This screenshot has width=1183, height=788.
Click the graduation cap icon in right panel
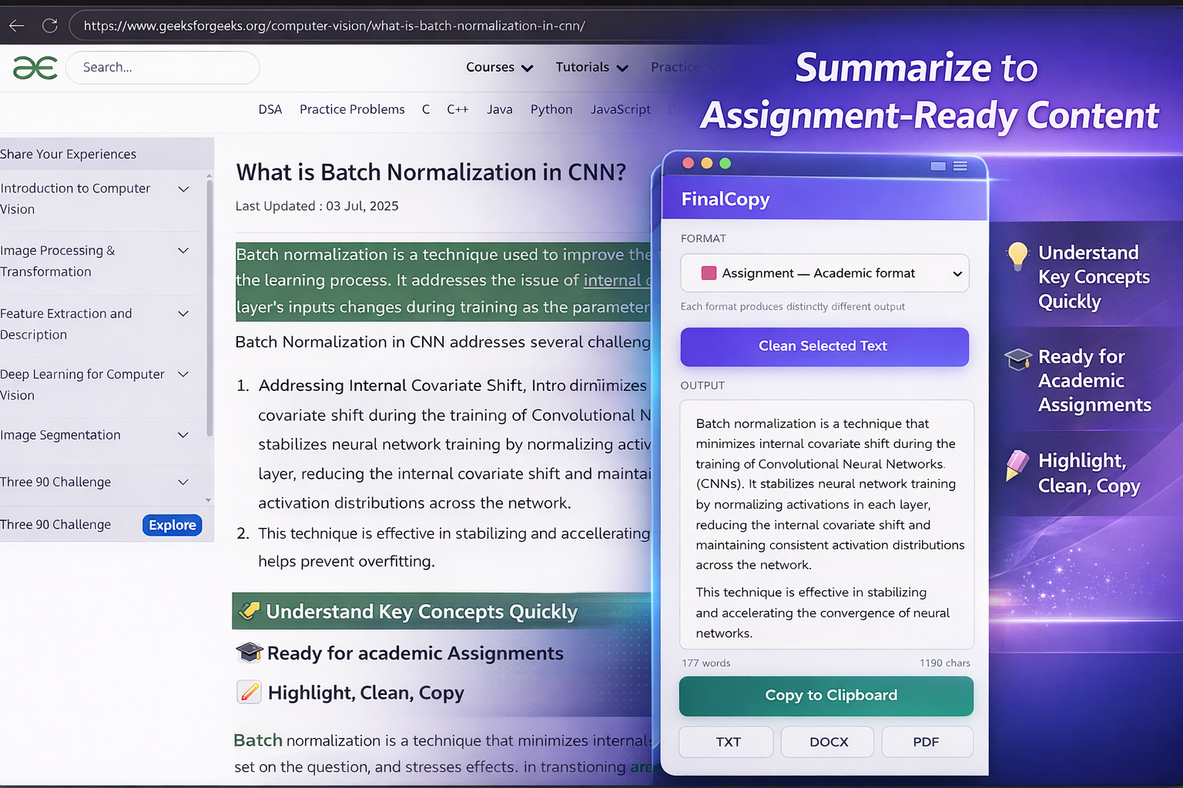[1018, 359]
